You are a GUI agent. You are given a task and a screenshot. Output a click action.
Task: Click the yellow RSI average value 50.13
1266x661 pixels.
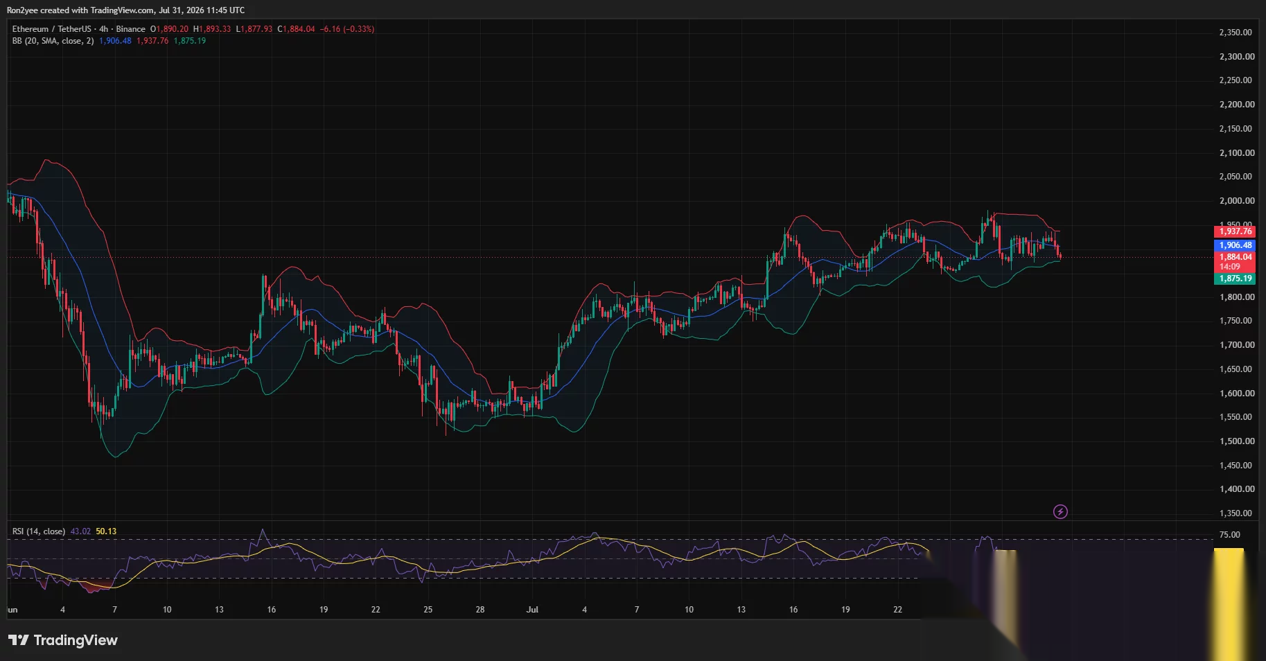coord(106,531)
